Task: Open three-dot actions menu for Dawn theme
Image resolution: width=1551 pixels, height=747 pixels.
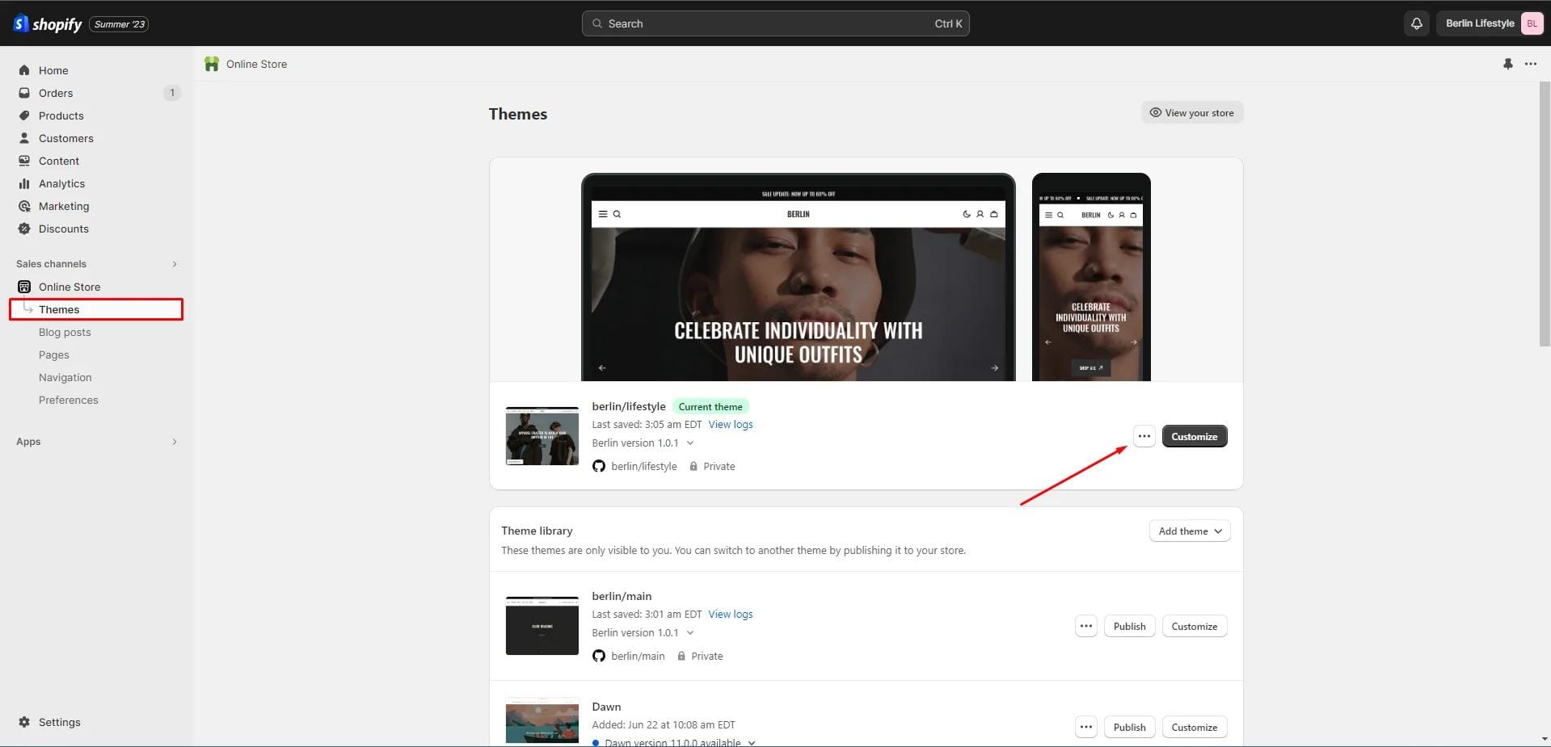Action: pos(1085,727)
